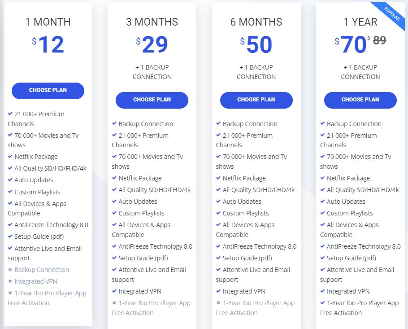The image size is (408, 329).
Task: Click the Popular ribbon badge
Action: pyautogui.click(x=391, y=14)
